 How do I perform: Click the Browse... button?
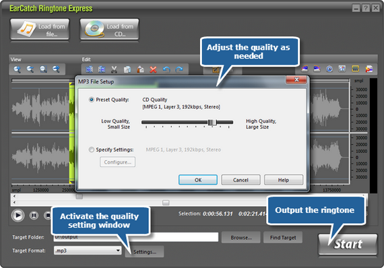241,238
